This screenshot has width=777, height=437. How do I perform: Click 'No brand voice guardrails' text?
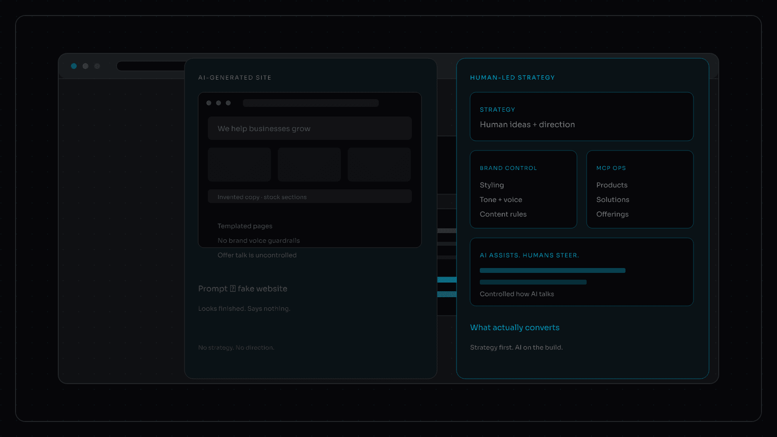[258, 241]
